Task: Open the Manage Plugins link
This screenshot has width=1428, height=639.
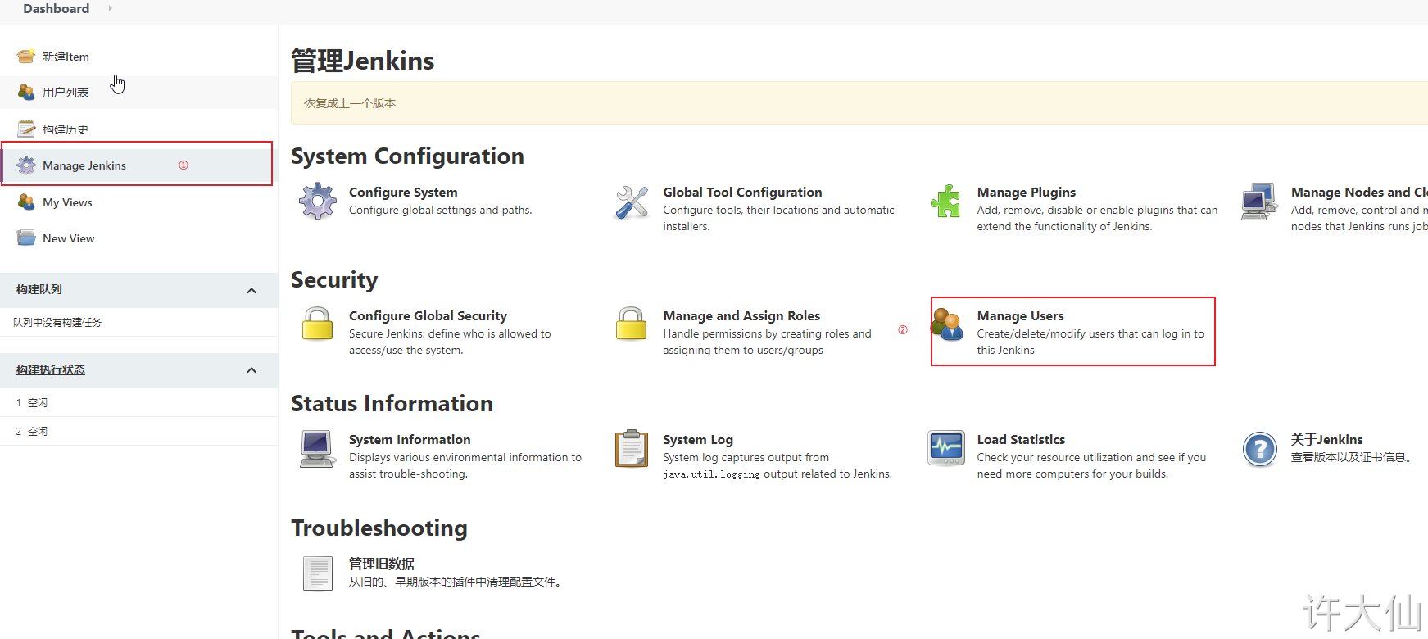Action: pyautogui.click(x=1027, y=192)
